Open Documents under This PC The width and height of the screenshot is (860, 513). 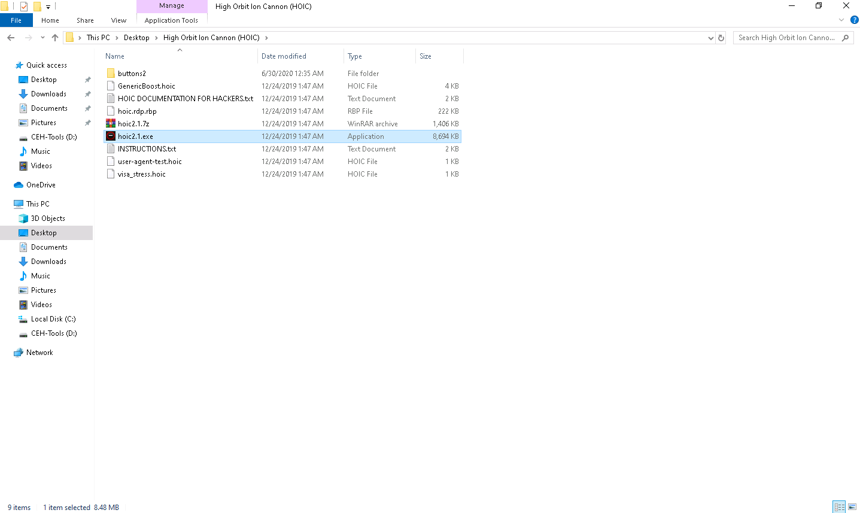[49, 247]
